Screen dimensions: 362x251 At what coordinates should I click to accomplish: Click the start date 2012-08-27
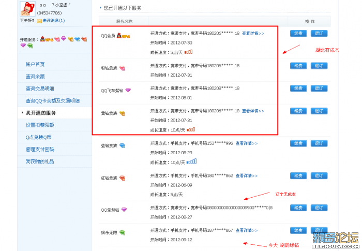coord(181,217)
